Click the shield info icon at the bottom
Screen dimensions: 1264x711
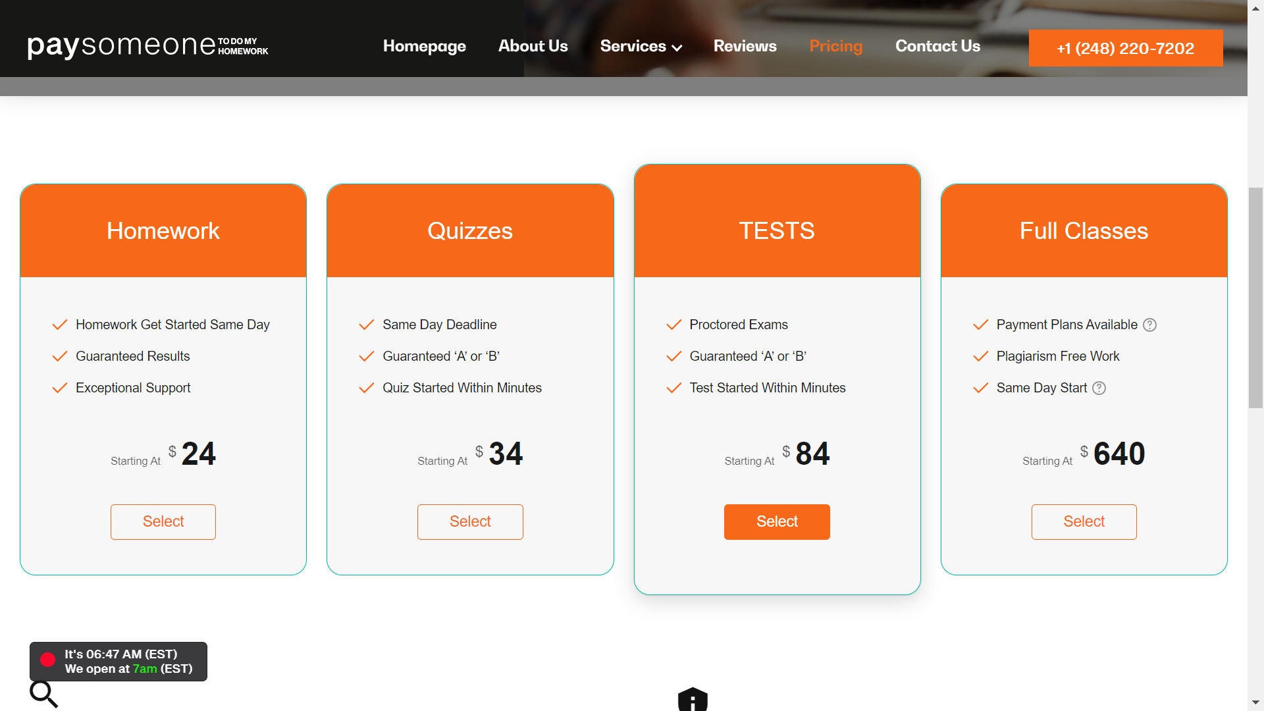693,699
